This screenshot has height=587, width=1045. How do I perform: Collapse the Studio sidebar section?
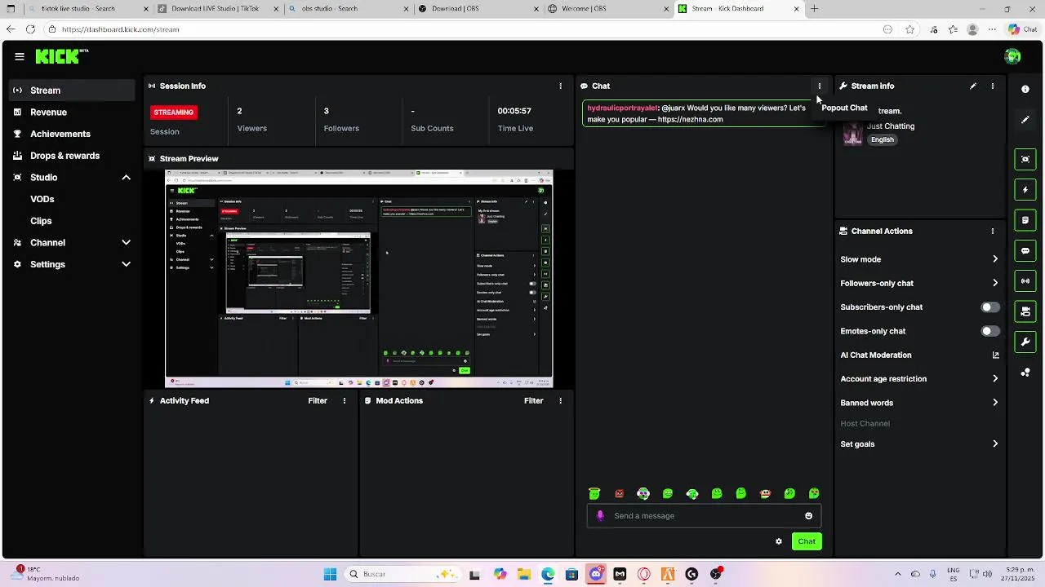(126, 177)
